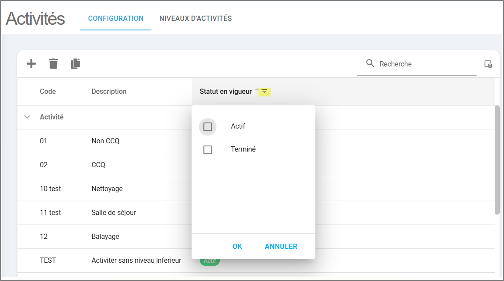Switch to the Configuration tab
Screen dimensions: 504x281
[116, 19]
